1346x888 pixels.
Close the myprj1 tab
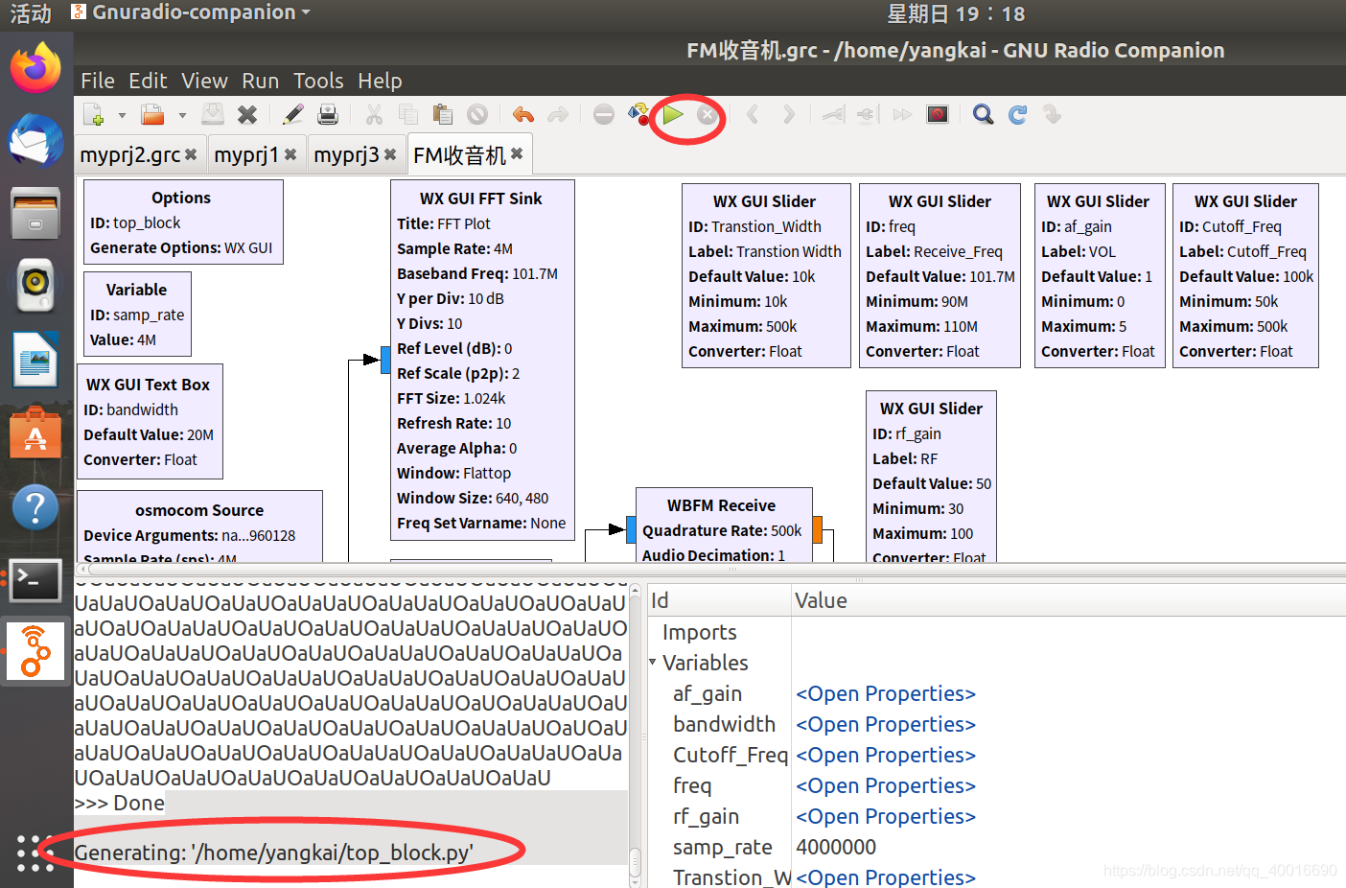[x=290, y=154]
